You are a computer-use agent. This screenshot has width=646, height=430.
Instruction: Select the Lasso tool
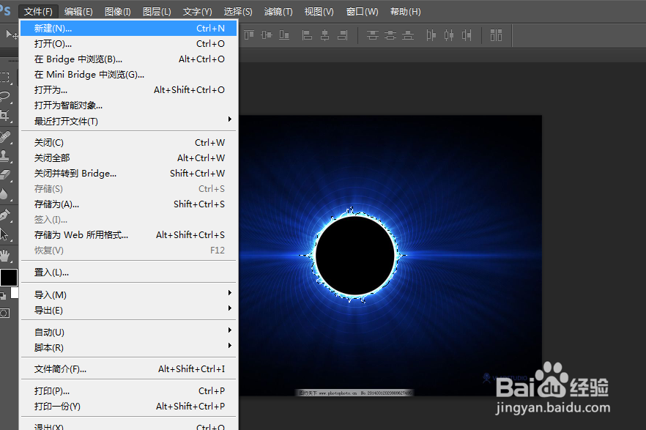[x=5, y=97]
